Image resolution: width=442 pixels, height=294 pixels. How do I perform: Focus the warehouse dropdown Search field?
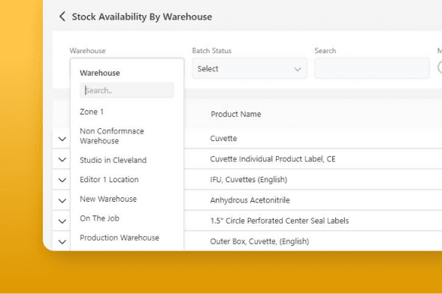click(127, 90)
